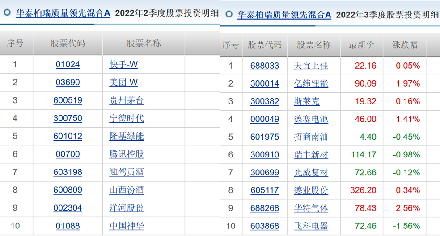Select the circle bullet icon beside Q3 title

[229, 14]
